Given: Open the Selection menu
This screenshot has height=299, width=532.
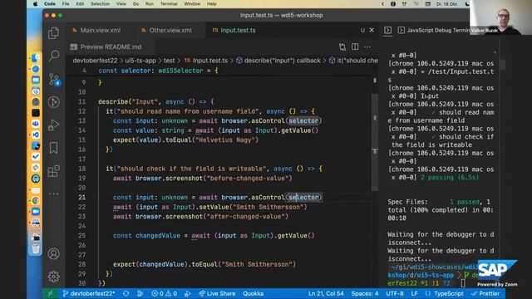Looking at the screenshot, I should [100, 4].
